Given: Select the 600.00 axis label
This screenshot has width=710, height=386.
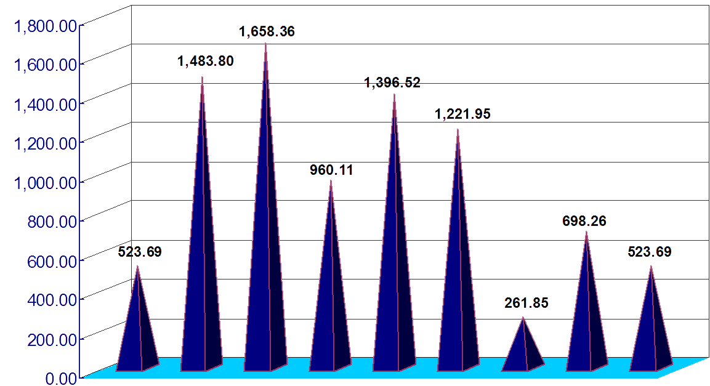Looking at the screenshot, I should click(52, 260).
